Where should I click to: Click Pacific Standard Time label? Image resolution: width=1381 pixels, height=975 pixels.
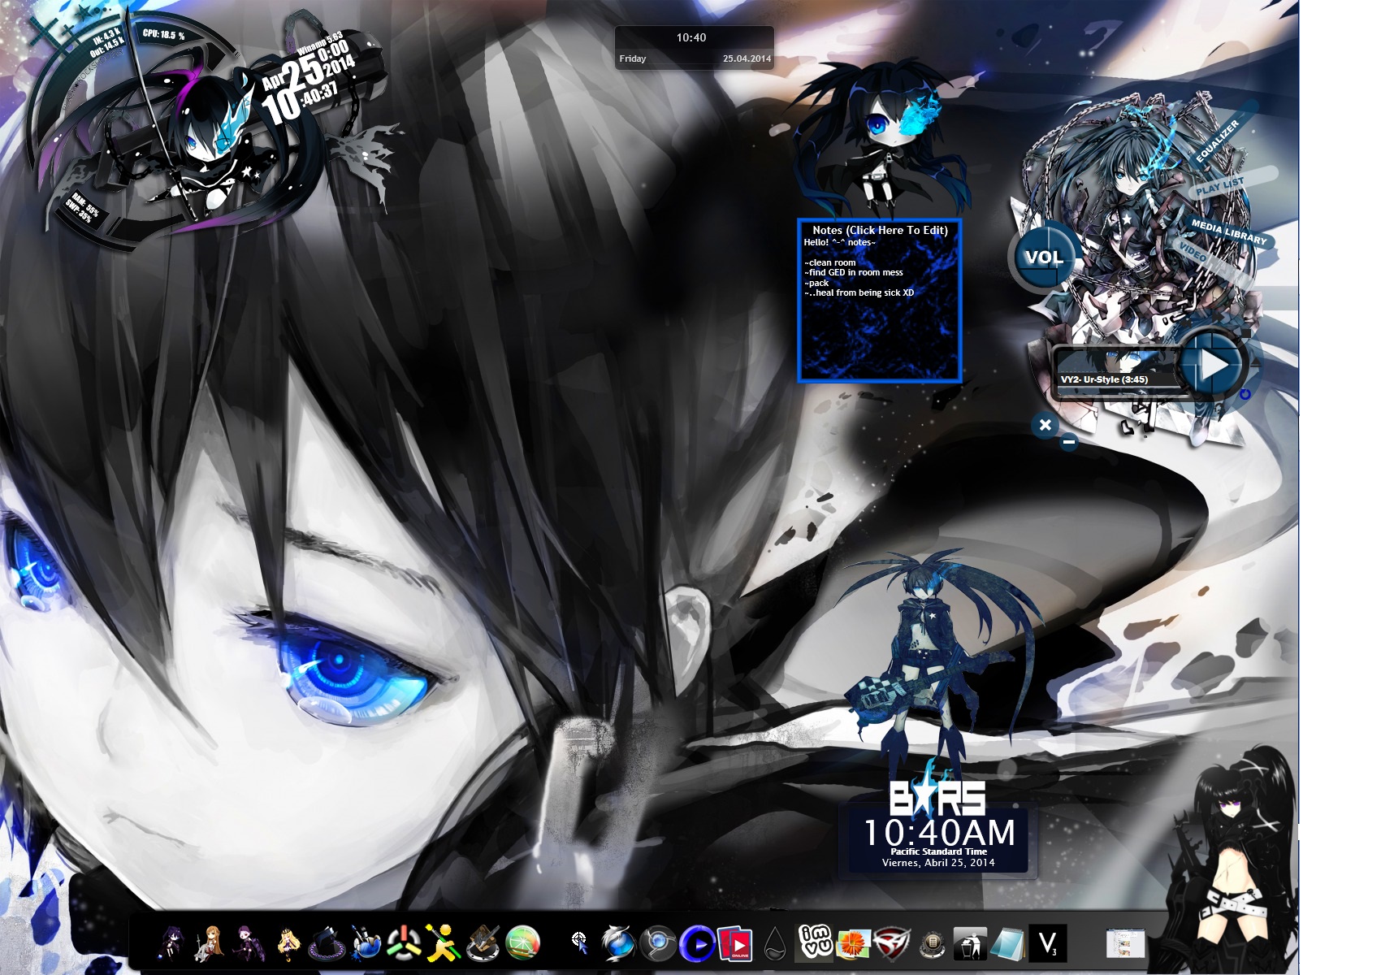pos(938,851)
